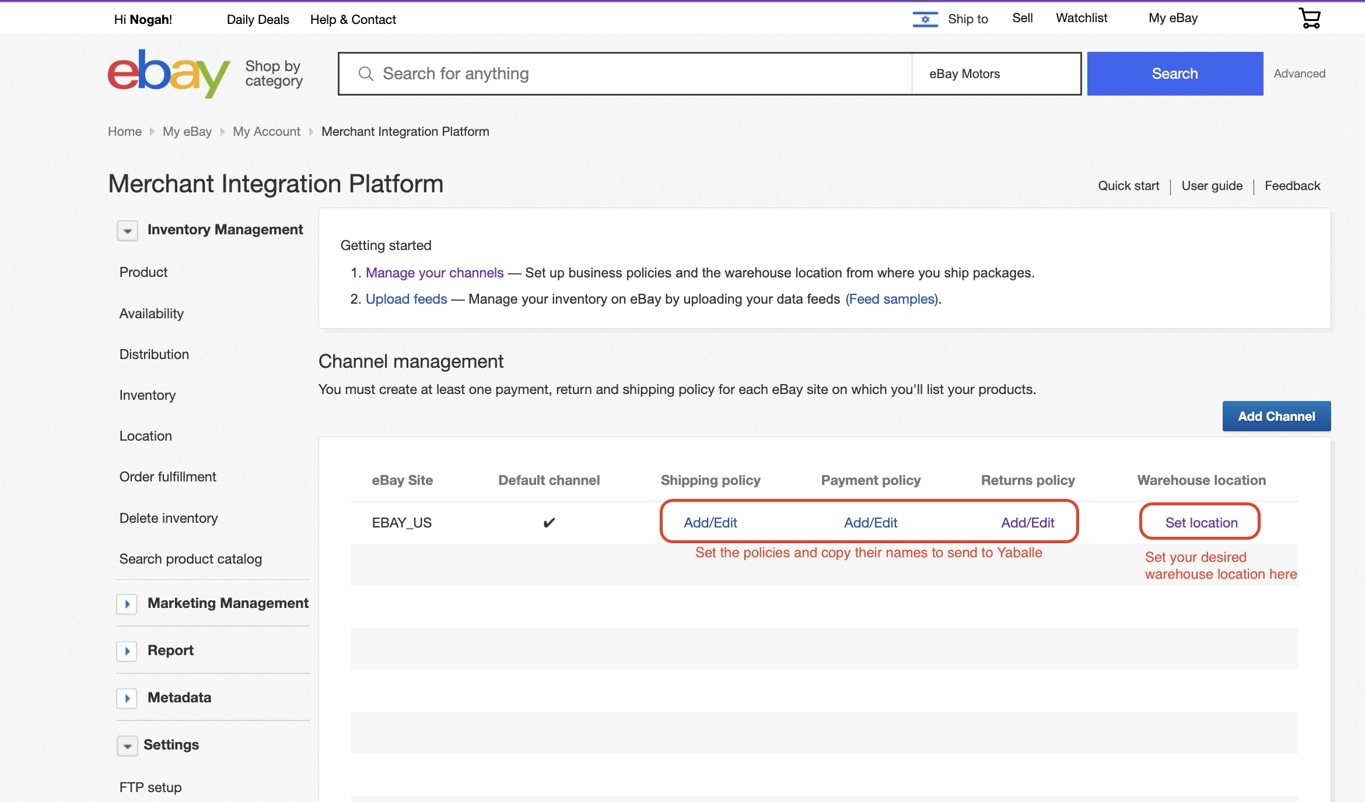Select Inventory in the sidebar
1365x802 pixels.
(148, 395)
